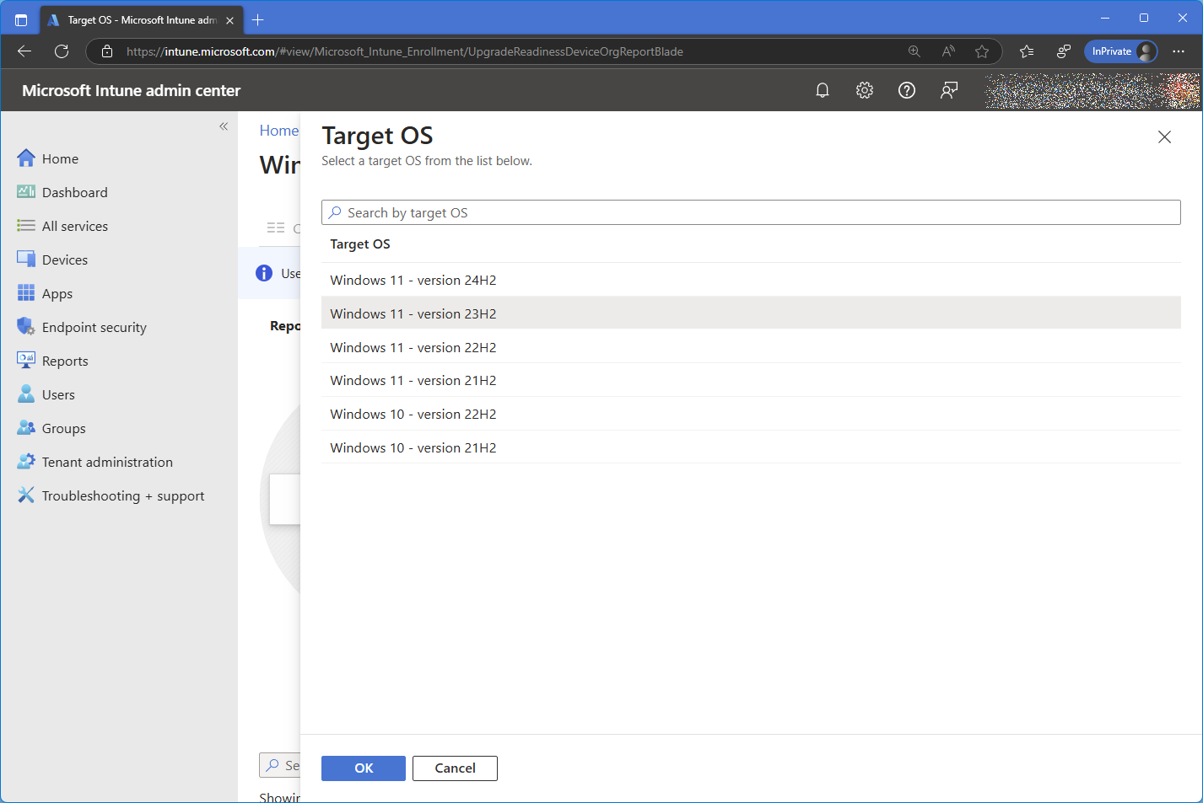Click the Tenant administration icon
The width and height of the screenshot is (1203, 803).
tap(26, 462)
